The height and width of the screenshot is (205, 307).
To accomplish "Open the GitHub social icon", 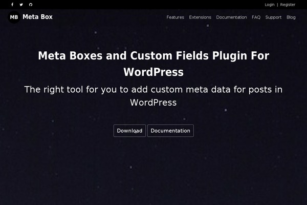I will point(31,5).
